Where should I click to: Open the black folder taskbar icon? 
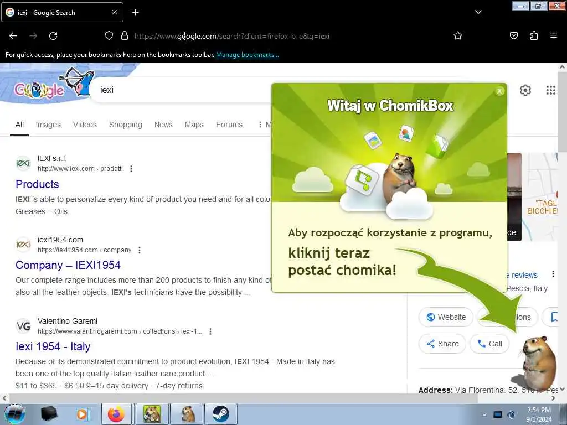pos(49,414)
